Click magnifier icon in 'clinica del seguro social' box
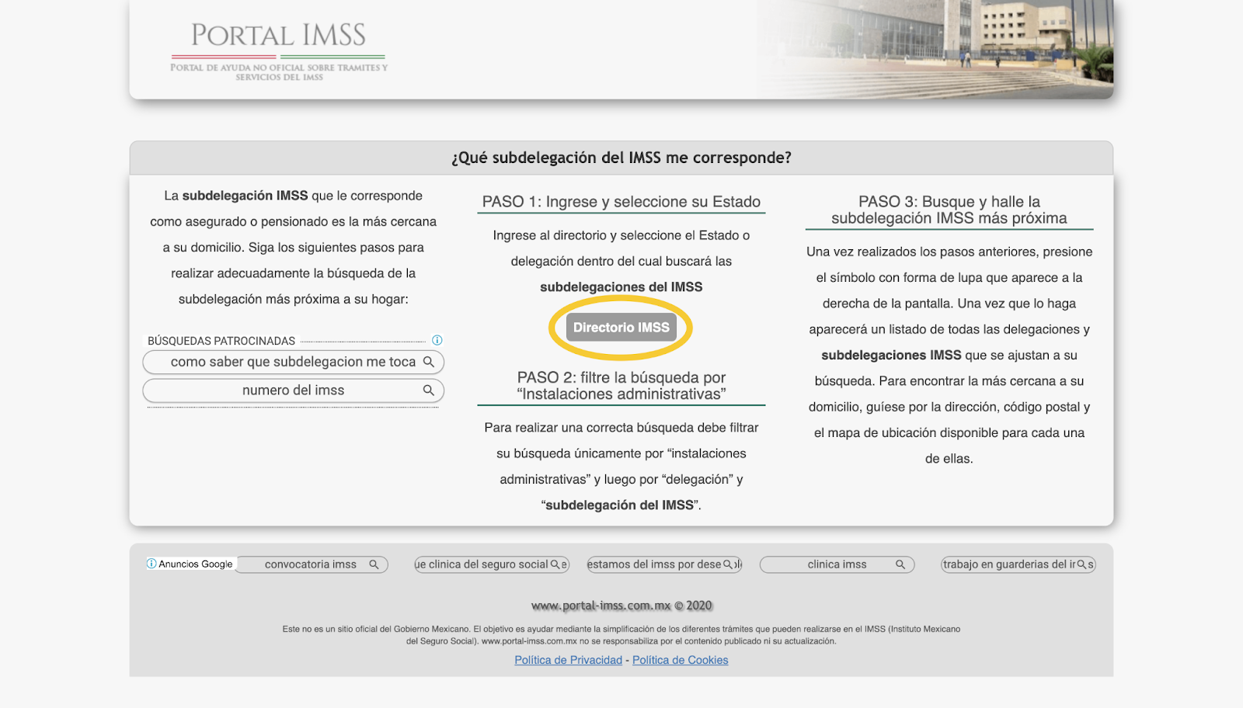The image size is (1243, 708). [x=555, y=564]
